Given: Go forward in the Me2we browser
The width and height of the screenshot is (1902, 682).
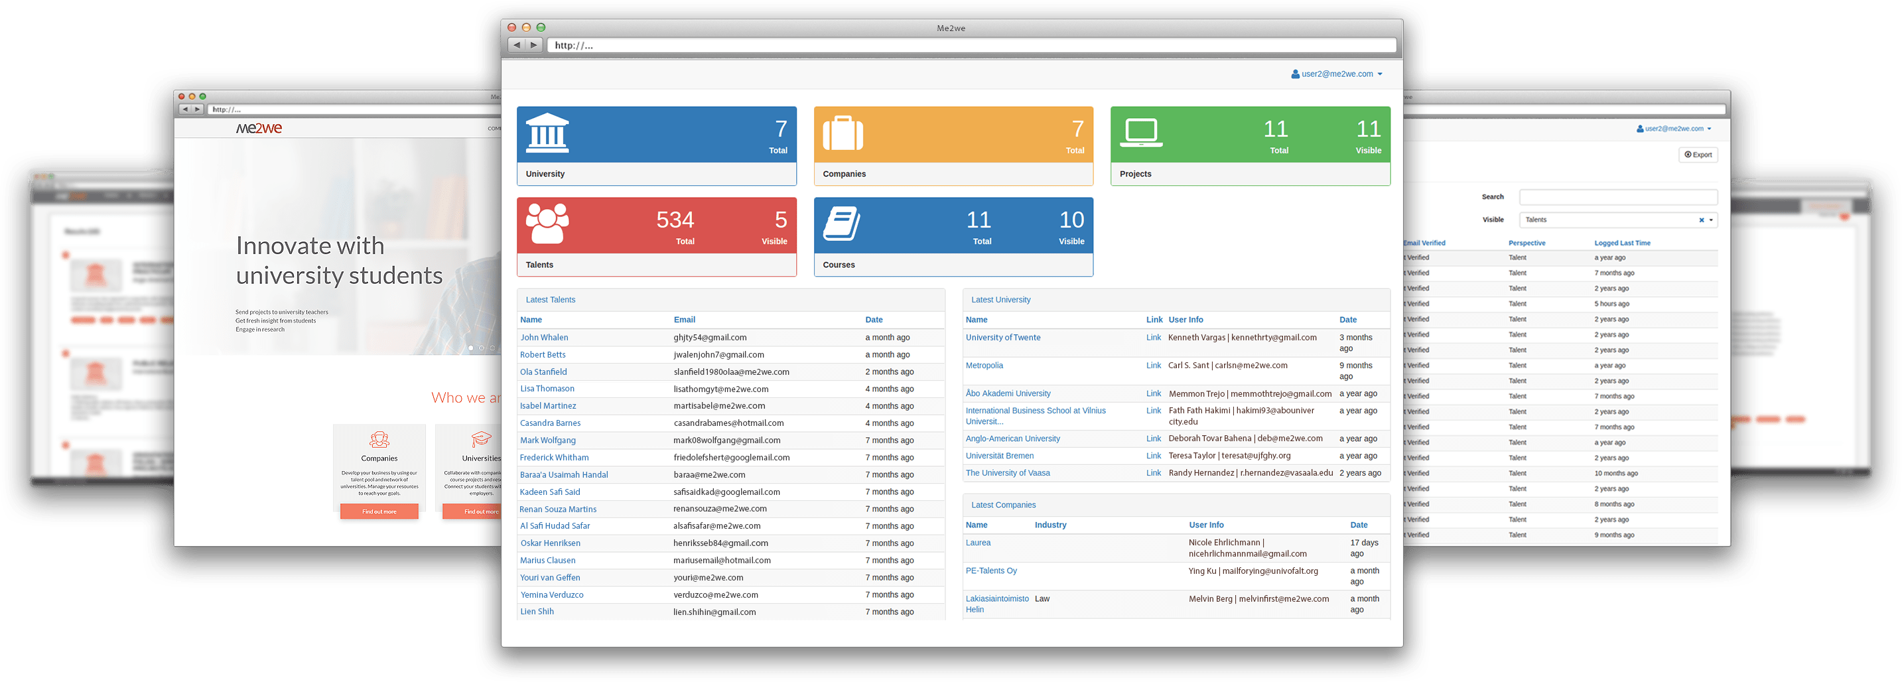Looking at the screenshot, I should 535,45.
